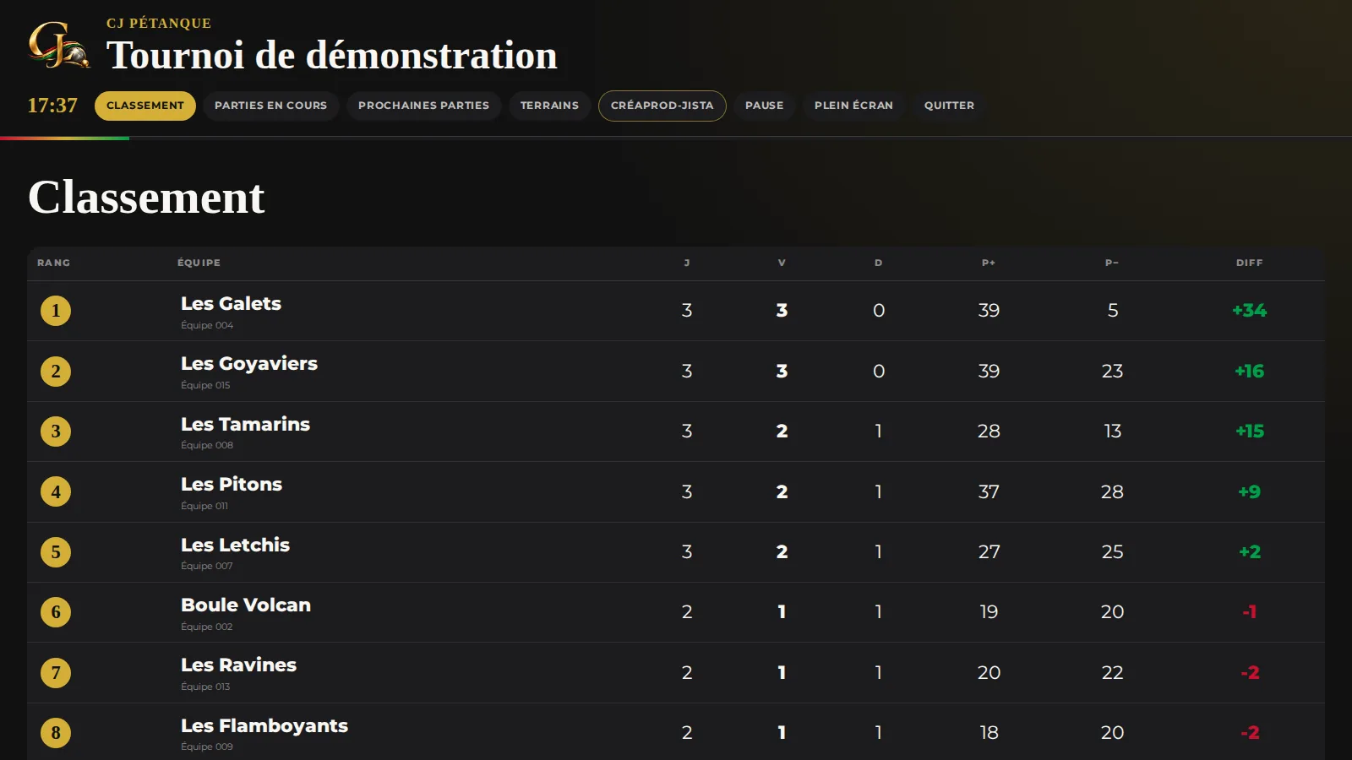Open the Classement tab
The width and height of the screenshot is (1352, 760).
(x=145, y=106)
